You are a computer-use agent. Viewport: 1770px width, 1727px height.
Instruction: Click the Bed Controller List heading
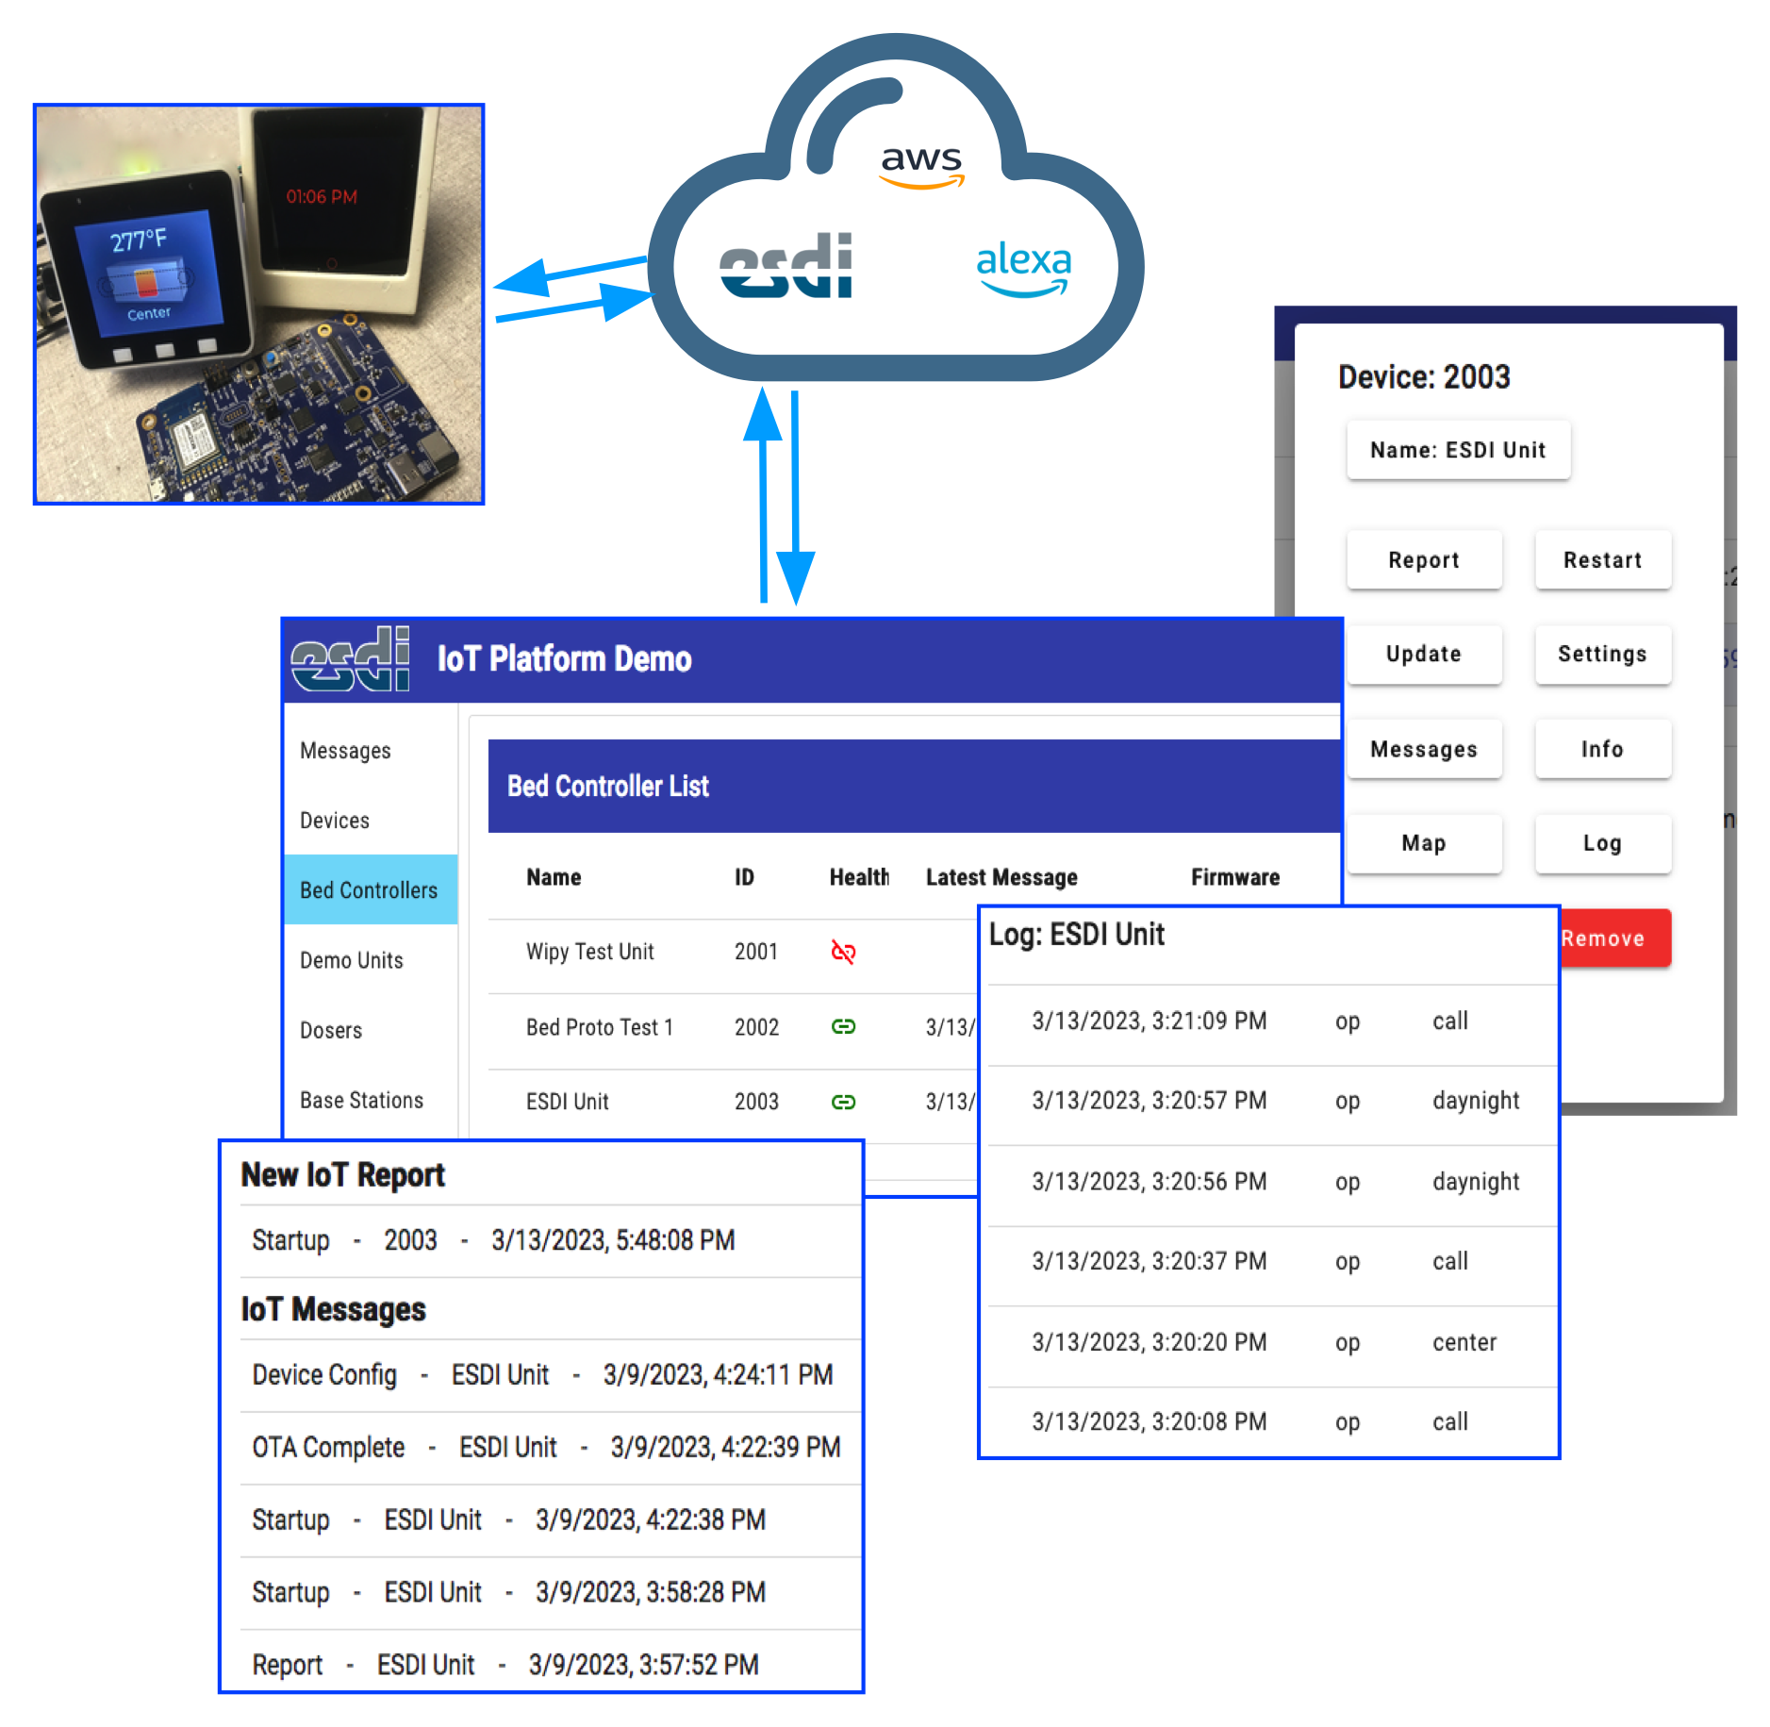point(608,786)
